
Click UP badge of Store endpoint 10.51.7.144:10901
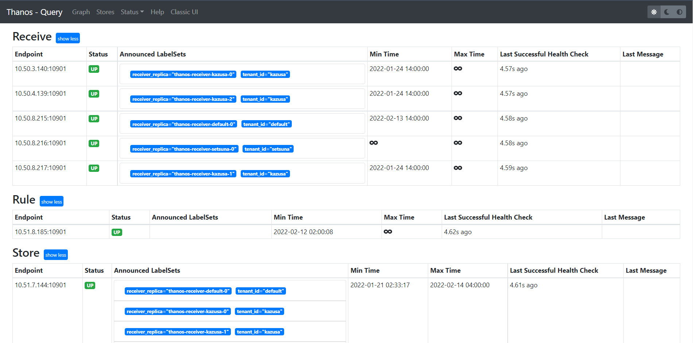coord(90,285)
